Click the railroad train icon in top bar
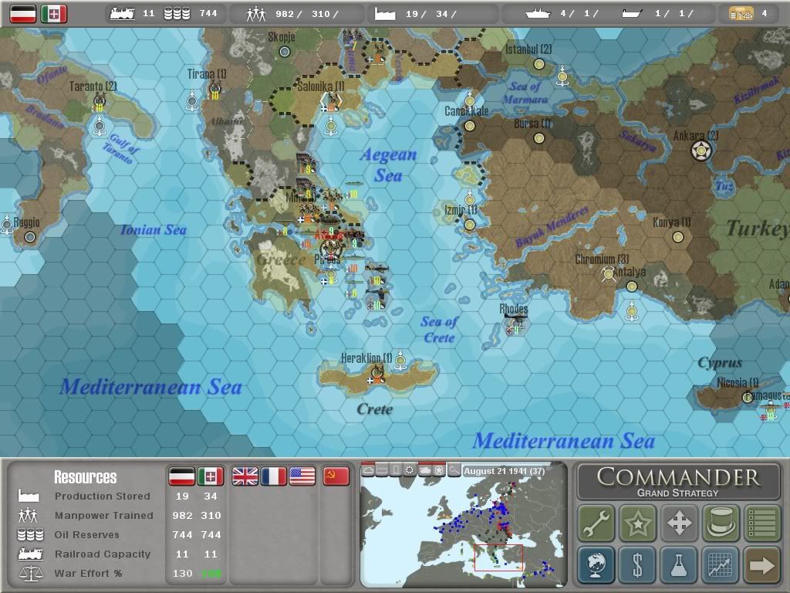Viewport: 790px width, 593px height. click(x=122, y=14)
